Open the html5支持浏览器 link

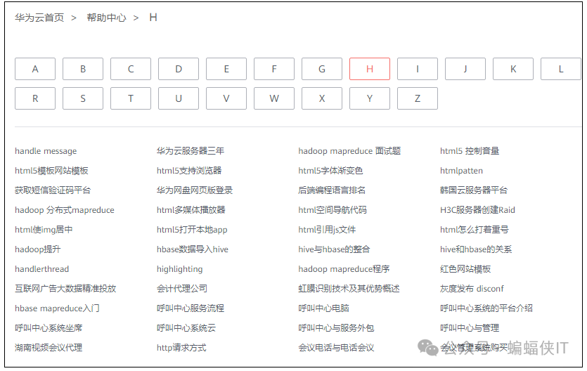click(189, 171)
